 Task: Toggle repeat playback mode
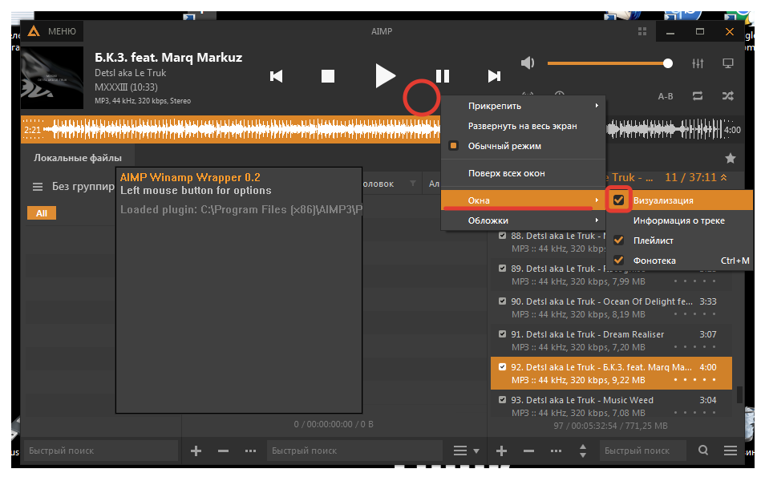point(698,96)
